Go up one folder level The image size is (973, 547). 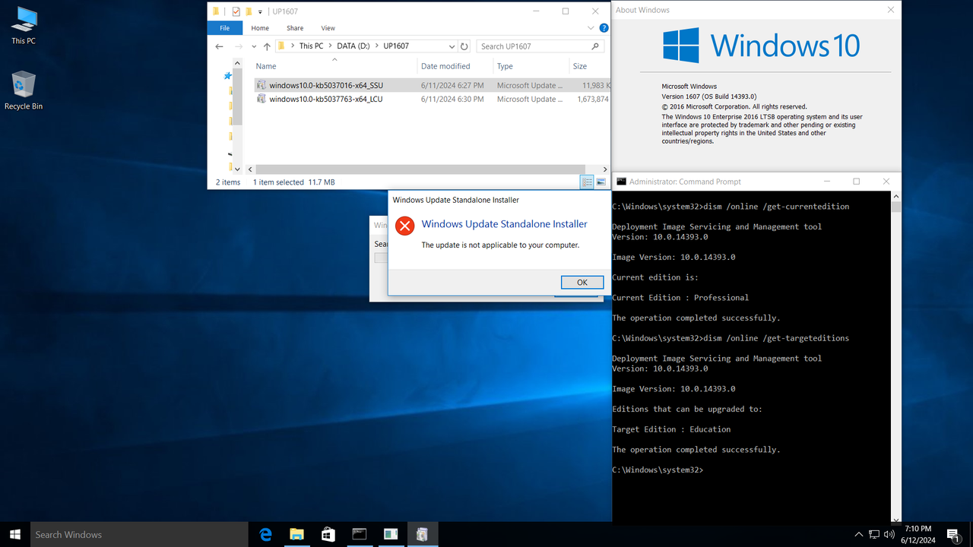click(x=267, y=46)
